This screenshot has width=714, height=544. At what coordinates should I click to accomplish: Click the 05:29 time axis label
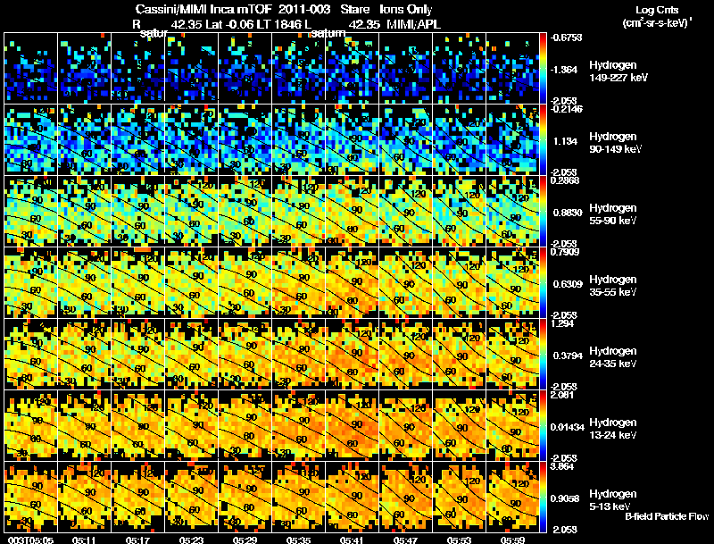point(245,540)
